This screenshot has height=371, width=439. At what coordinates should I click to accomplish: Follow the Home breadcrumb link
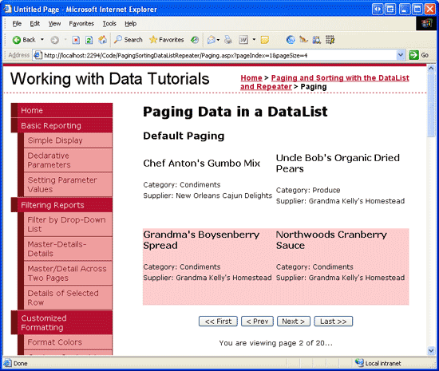tap(251, 77)
